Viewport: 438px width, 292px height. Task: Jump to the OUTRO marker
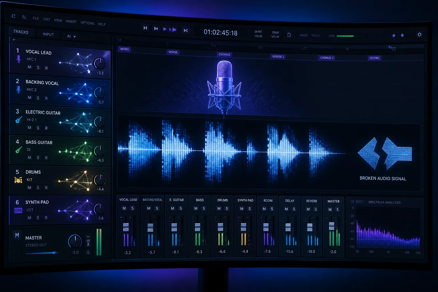click(x=374, y=58)
